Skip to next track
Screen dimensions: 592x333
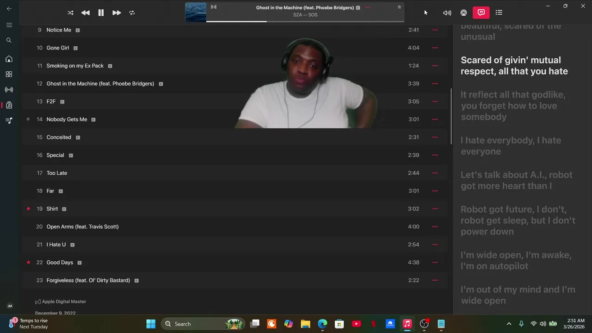pyautogui.click(x=117, y=13)
